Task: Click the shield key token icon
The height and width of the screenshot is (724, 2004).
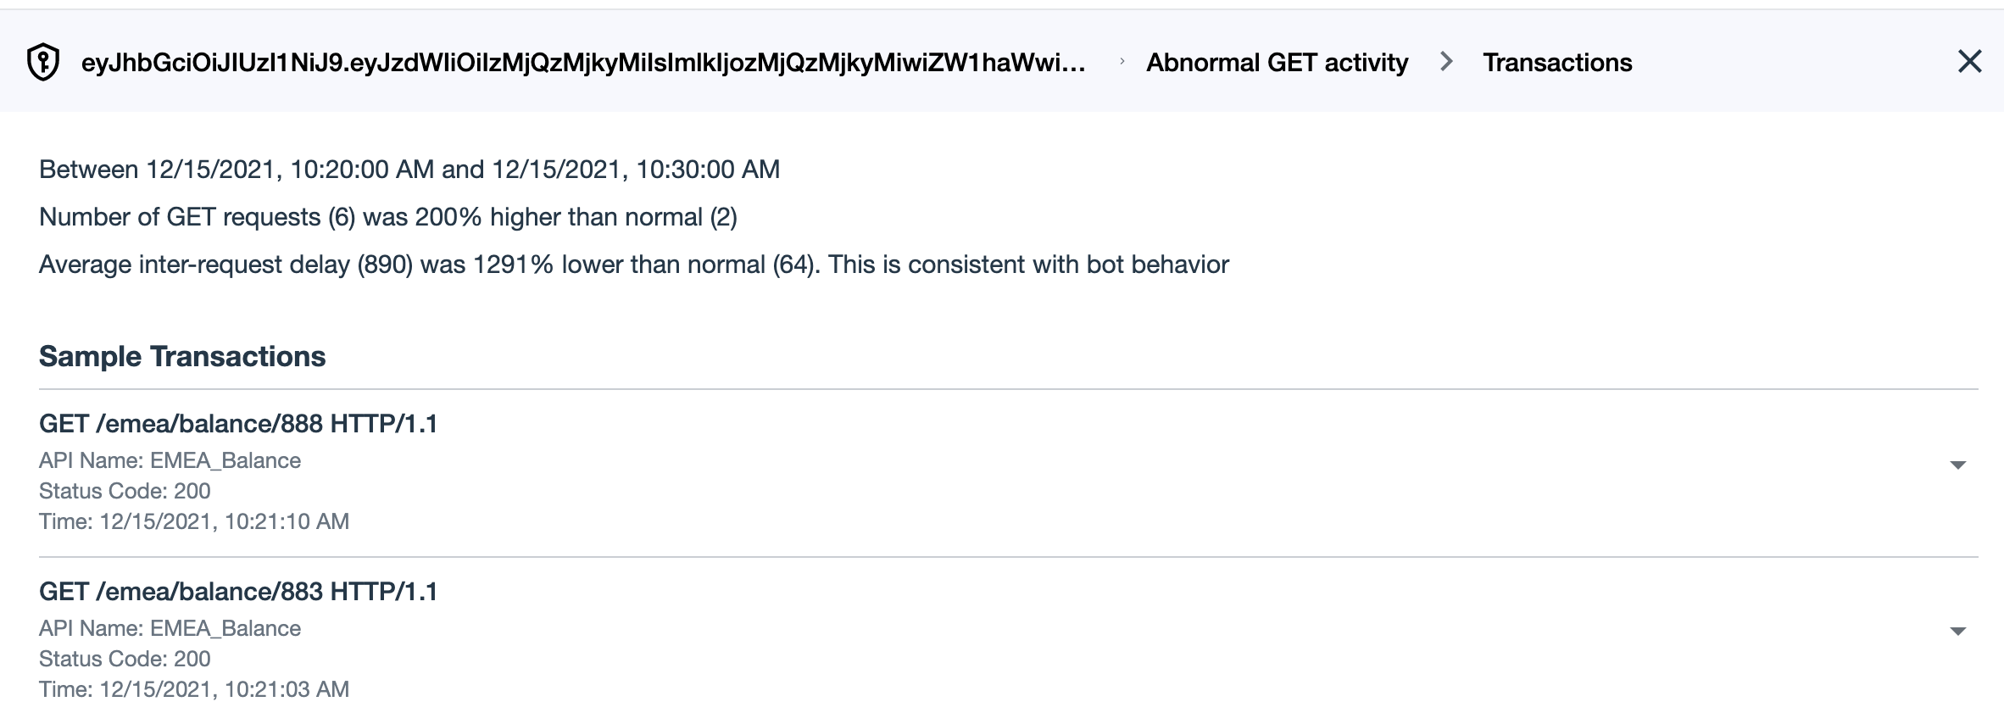Action: click(43, 63)
